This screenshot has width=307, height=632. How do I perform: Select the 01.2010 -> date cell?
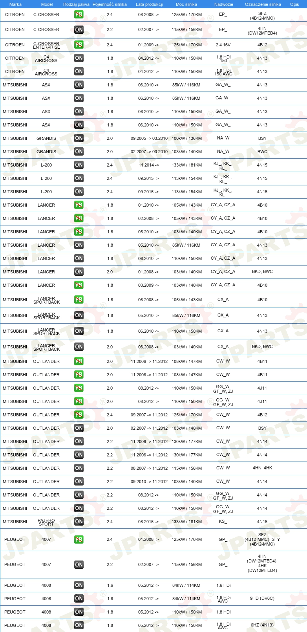pyautogui.click(x=148, y=205)
